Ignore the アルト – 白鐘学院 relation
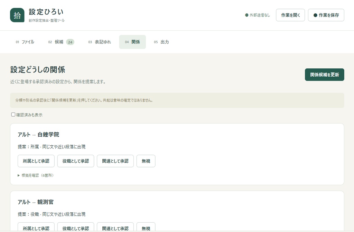This screenshot has width=354, height=232. pos(146,161)
